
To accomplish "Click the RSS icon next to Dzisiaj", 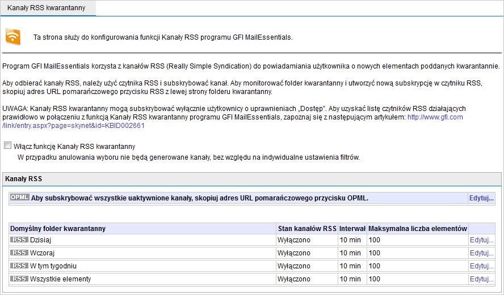I will (x=19, y=240).
